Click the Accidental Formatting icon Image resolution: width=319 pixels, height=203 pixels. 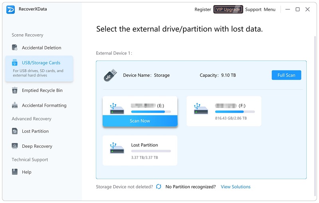tap(15, 105)
